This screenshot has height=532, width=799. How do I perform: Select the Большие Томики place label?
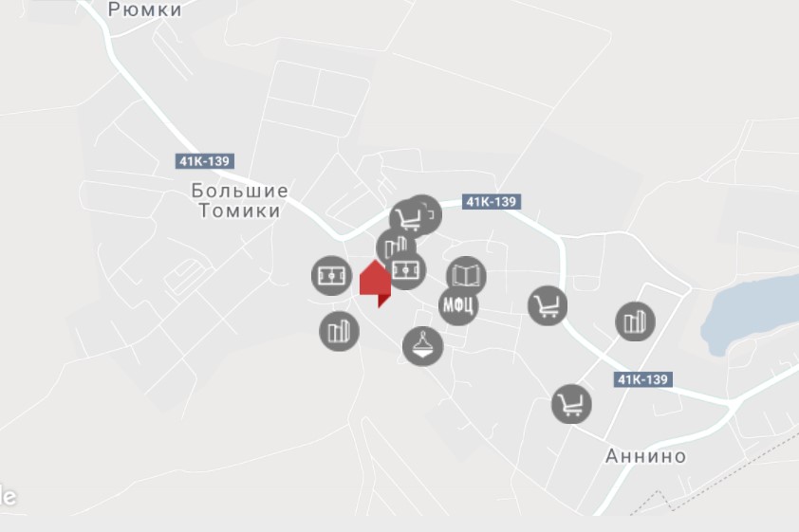[239, 201]
